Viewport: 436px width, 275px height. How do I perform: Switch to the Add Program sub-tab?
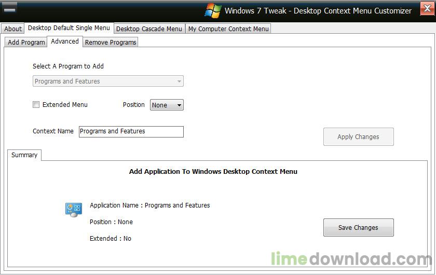26,42
